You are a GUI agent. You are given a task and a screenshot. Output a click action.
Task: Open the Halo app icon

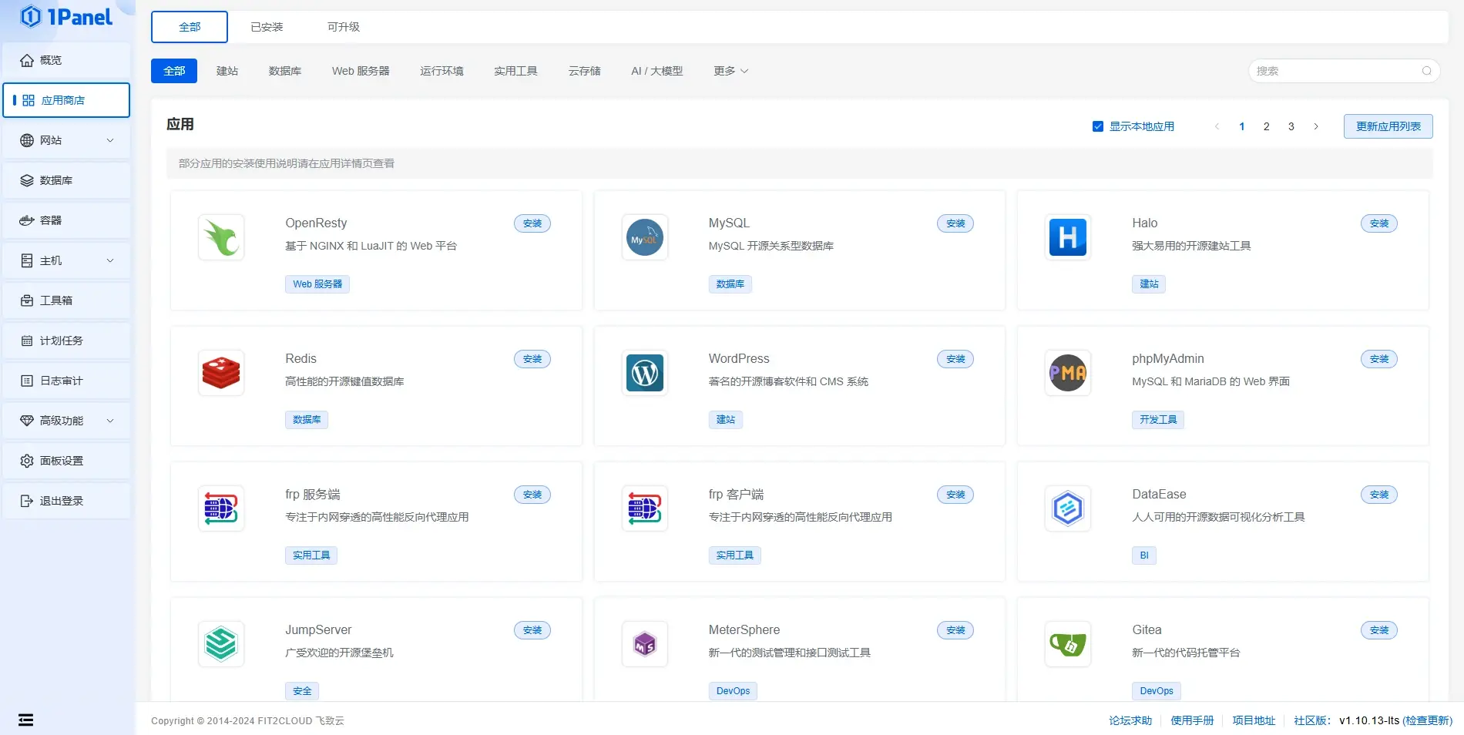1068,237
